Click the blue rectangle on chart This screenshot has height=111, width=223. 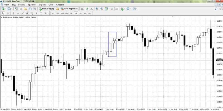coord(112,44)
